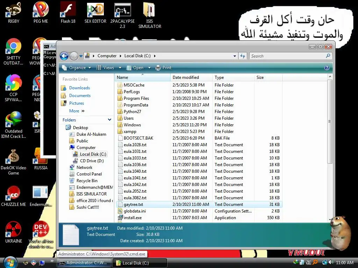Sort by Type column header
358x268 pixels.
coord(233,77)
